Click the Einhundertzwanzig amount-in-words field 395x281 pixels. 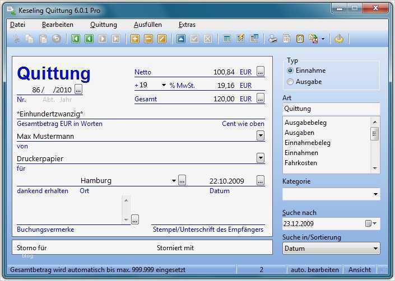pyautogui.click(x=141, y=114)
